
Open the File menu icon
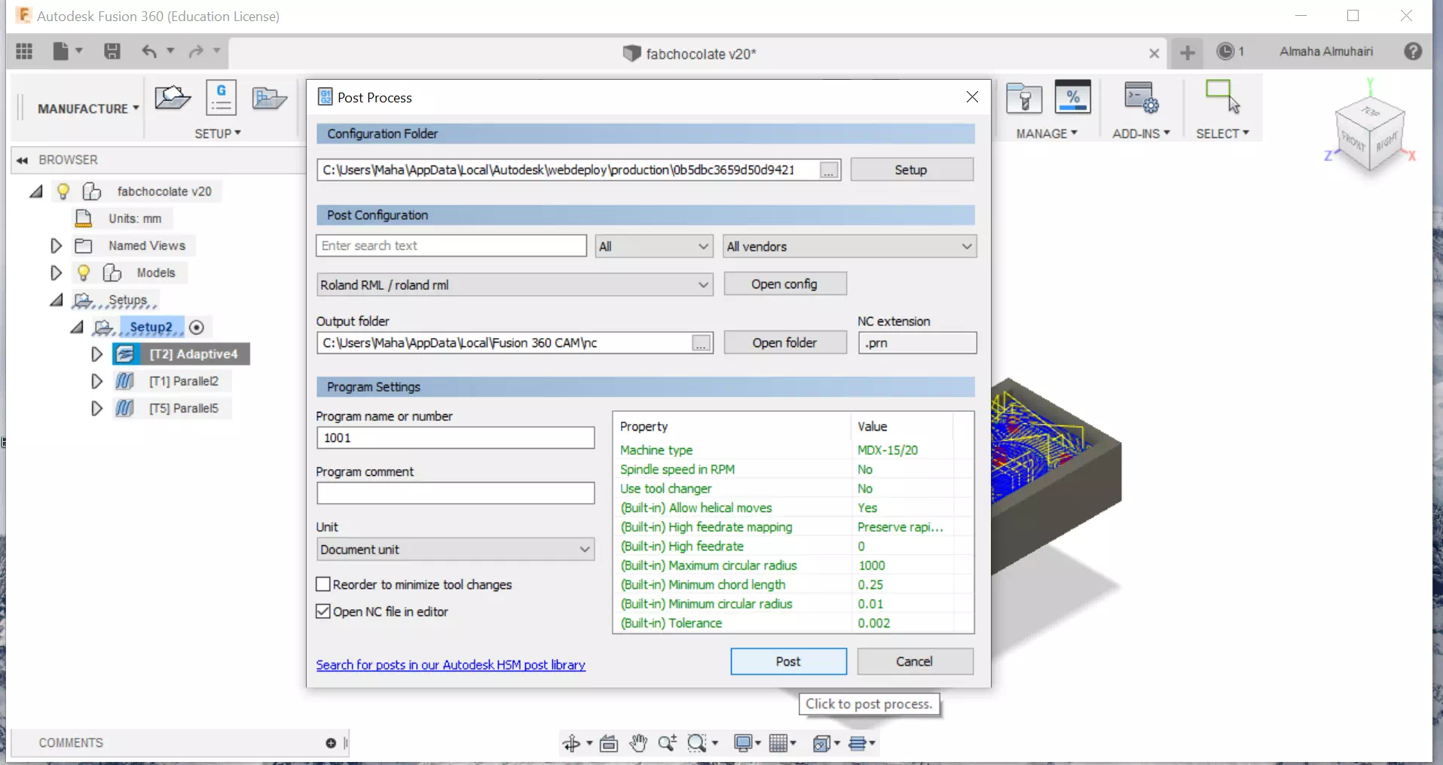(62, 51)
